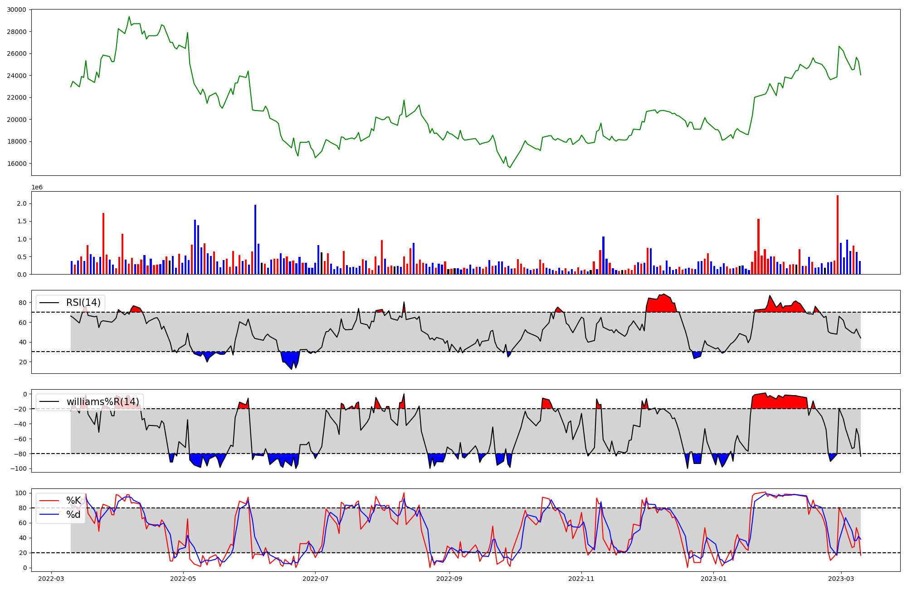Click the 2022-03 x-axis date label
The height and width of the screenshot is (589, 907).
(x=51, y=579)
